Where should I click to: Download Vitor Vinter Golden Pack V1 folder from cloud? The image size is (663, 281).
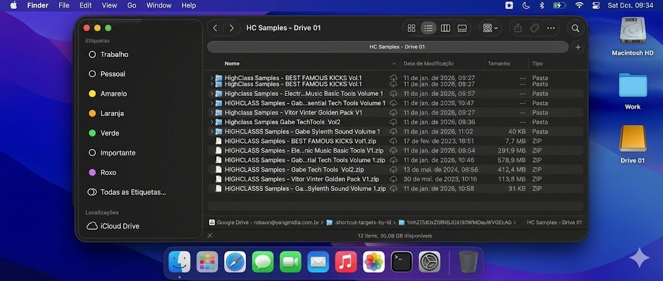tap(393, 113)
